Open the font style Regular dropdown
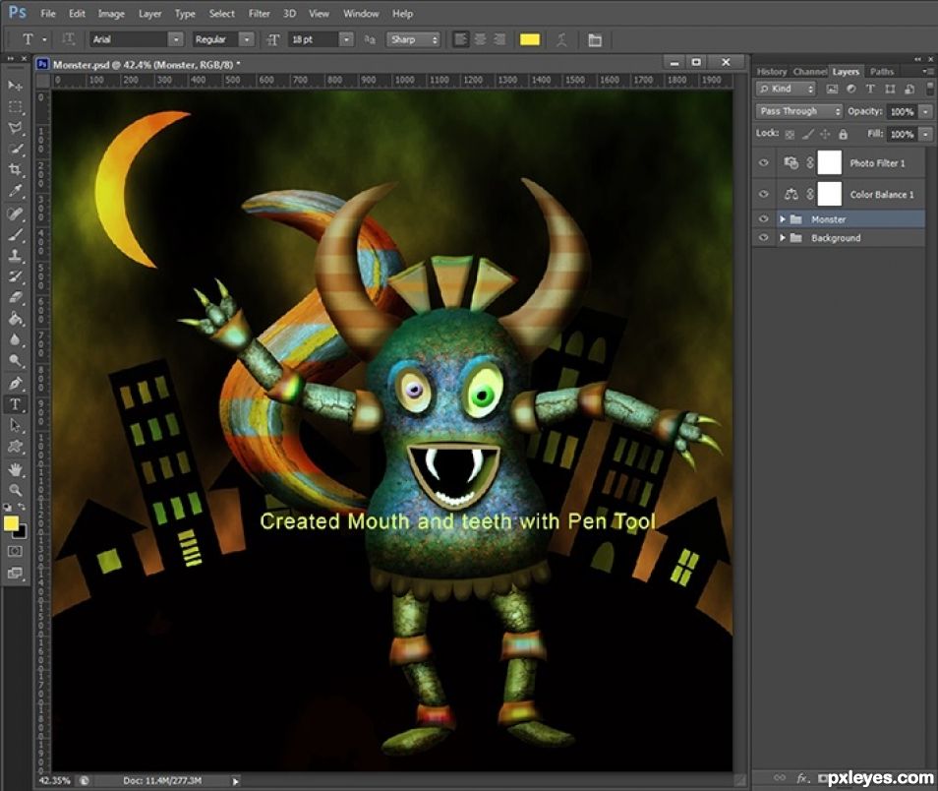The width and height of the screenshot is (938, 791). click(246, 39)
